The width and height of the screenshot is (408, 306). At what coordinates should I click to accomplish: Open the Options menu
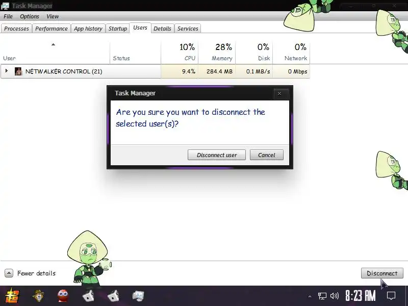(x=30, y=16)
